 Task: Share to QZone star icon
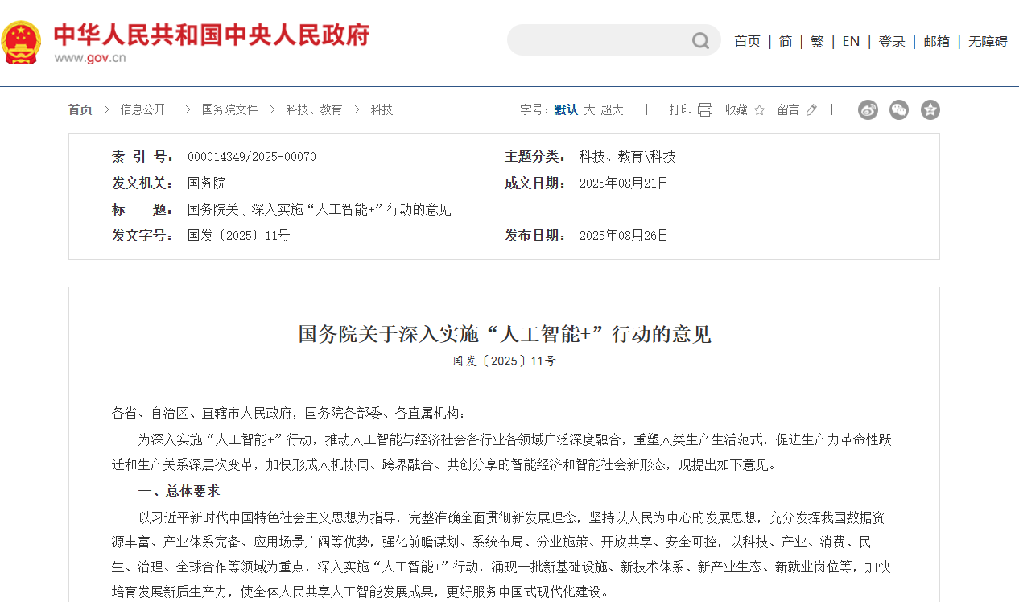click(x=930, y=110)
